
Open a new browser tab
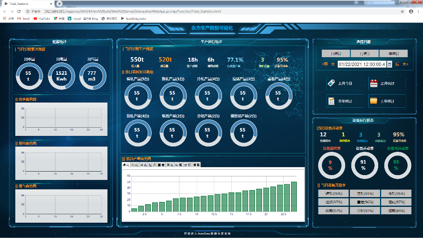pos(59,4)
